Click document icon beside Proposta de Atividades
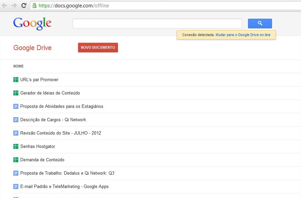 point(16,106)
